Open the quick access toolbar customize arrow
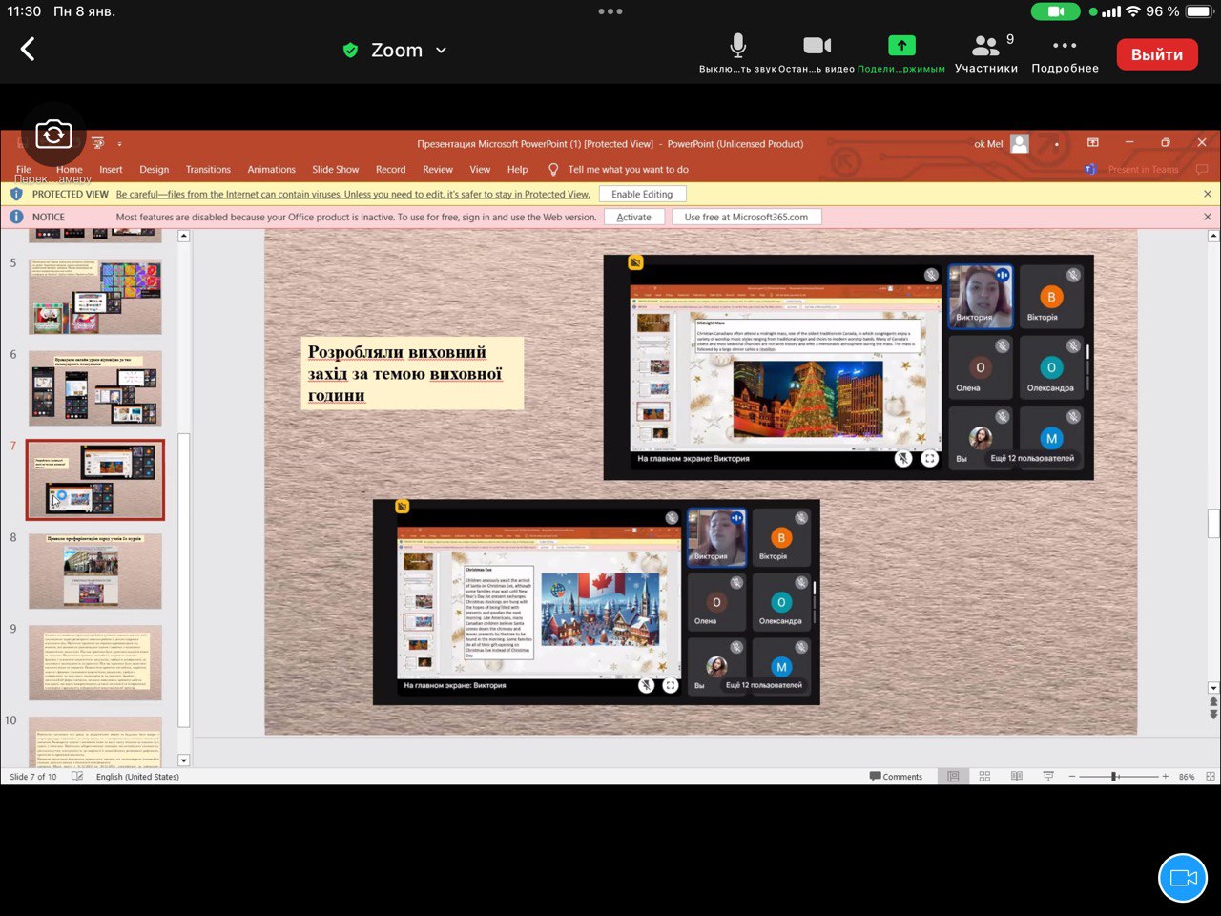Image resolution: width=1221 pixels, height=916 pixels. [x=119, y=144]
